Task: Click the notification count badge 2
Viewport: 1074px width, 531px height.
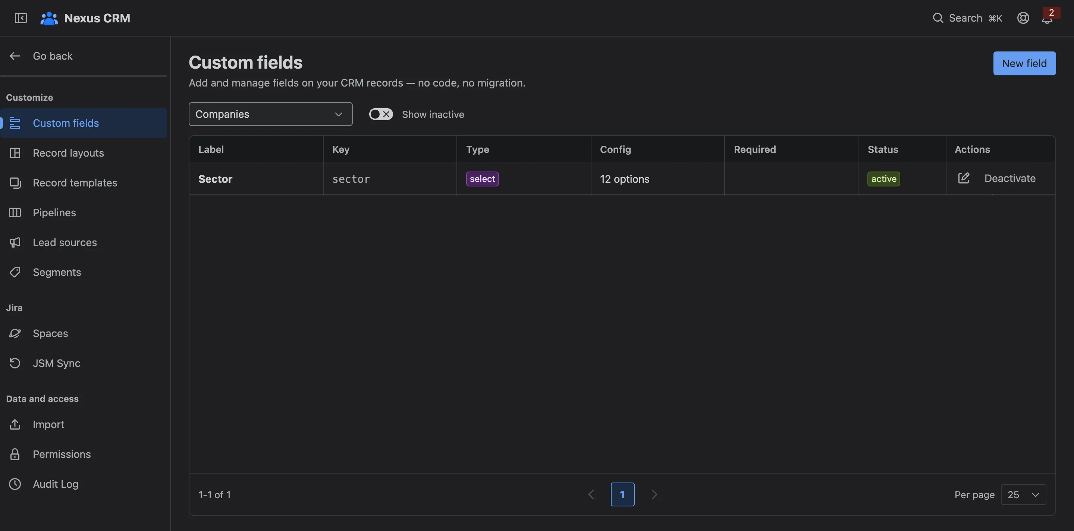Action: tap(1052, 13)
